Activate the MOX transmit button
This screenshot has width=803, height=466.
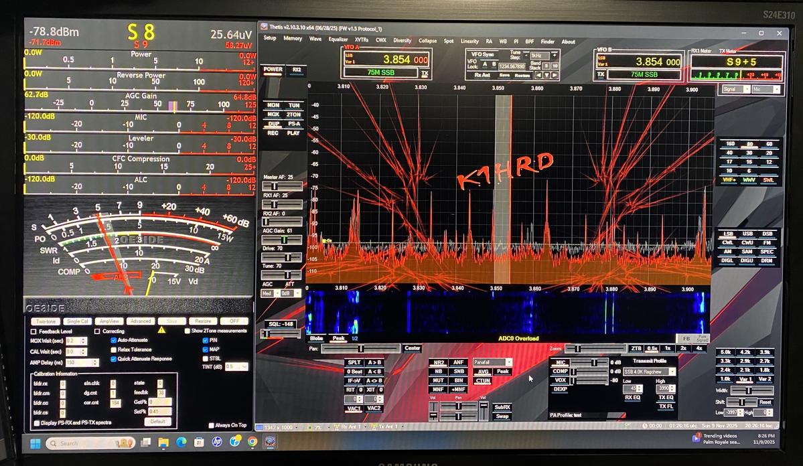(273, 114)
